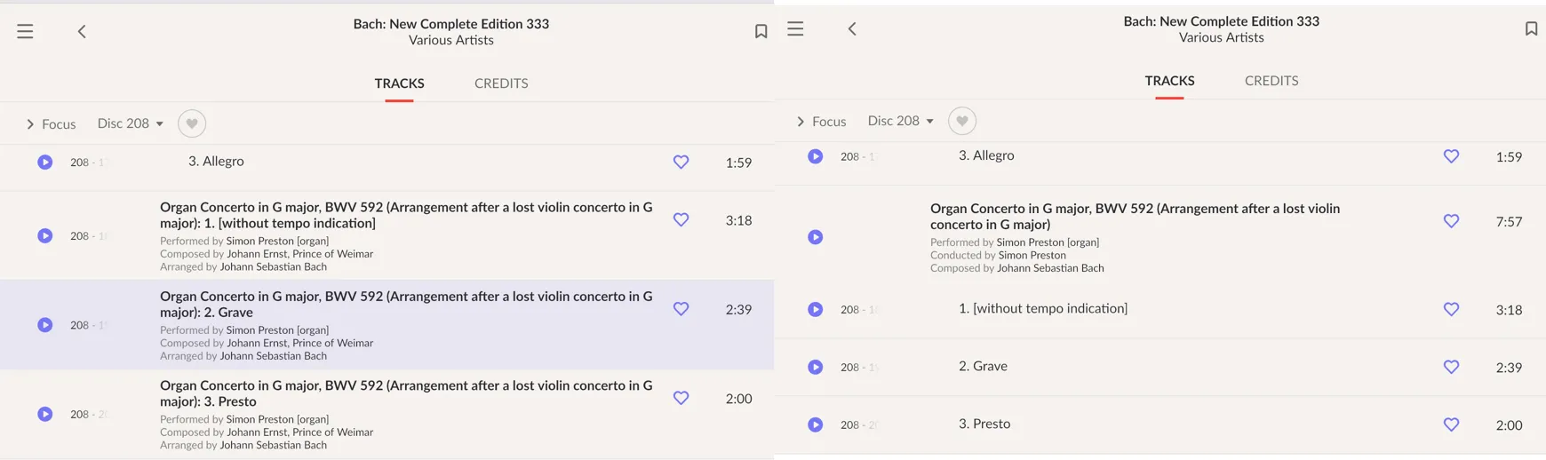
Task: Expand the Focus section in the right panel
Action: [x=821, y=122]
